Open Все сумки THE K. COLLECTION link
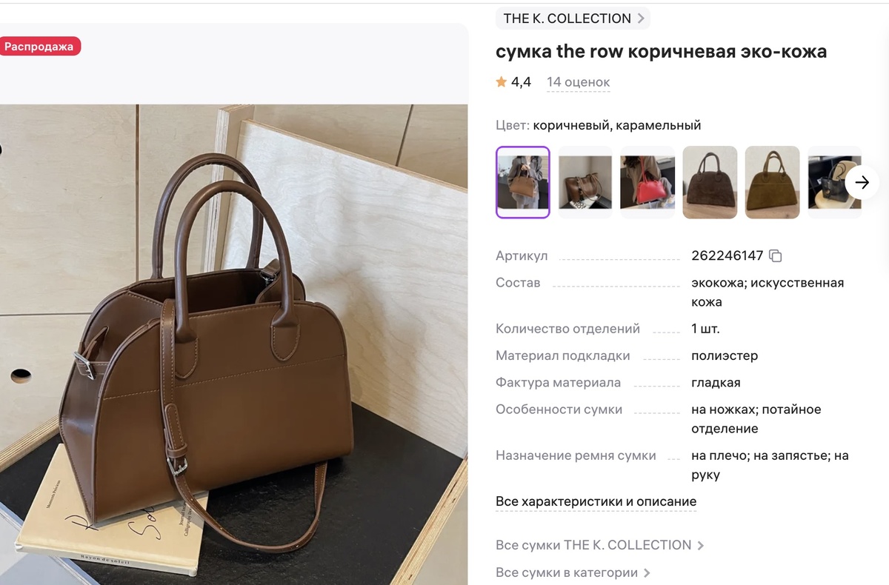 599,545
